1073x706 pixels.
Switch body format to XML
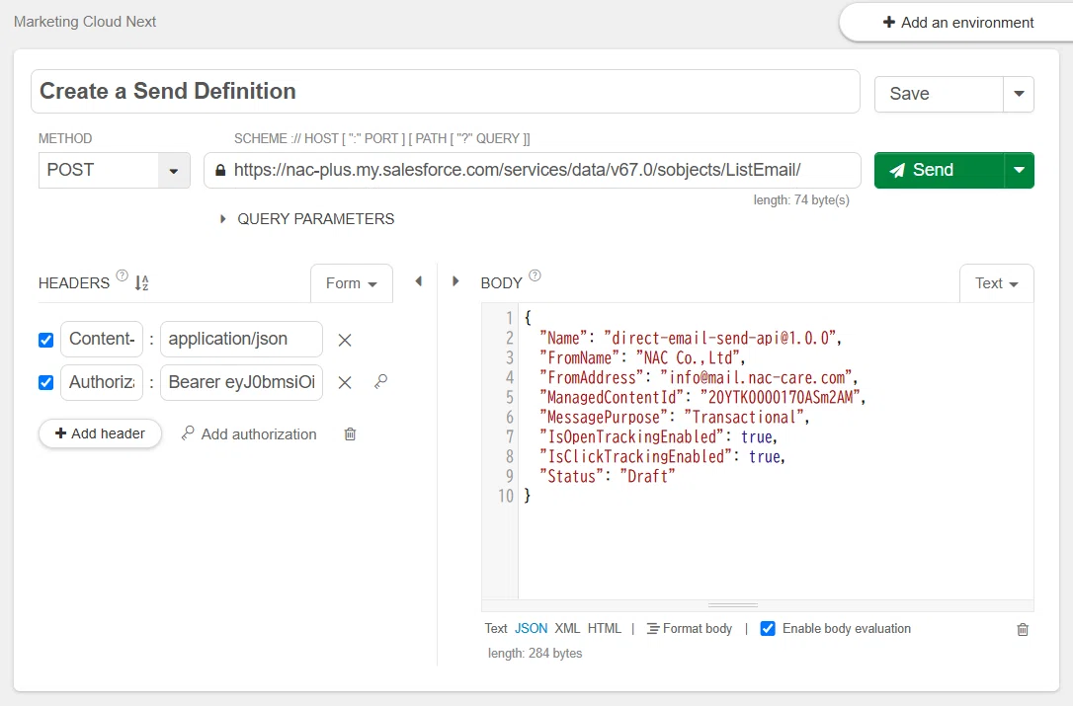pyautogui.click(x=567, y=629)
